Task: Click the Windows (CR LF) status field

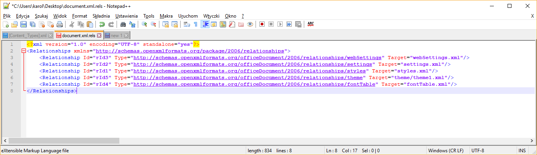Action: tap(447, 150)
